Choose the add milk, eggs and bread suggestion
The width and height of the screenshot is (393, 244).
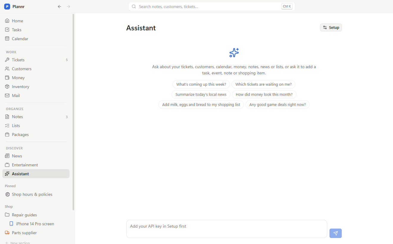[201, 105]
